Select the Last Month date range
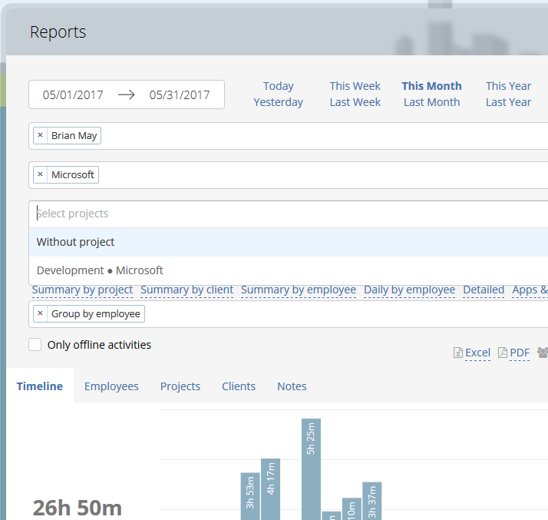The width and height of the screenshot is (548, 520). coord(431,102)
